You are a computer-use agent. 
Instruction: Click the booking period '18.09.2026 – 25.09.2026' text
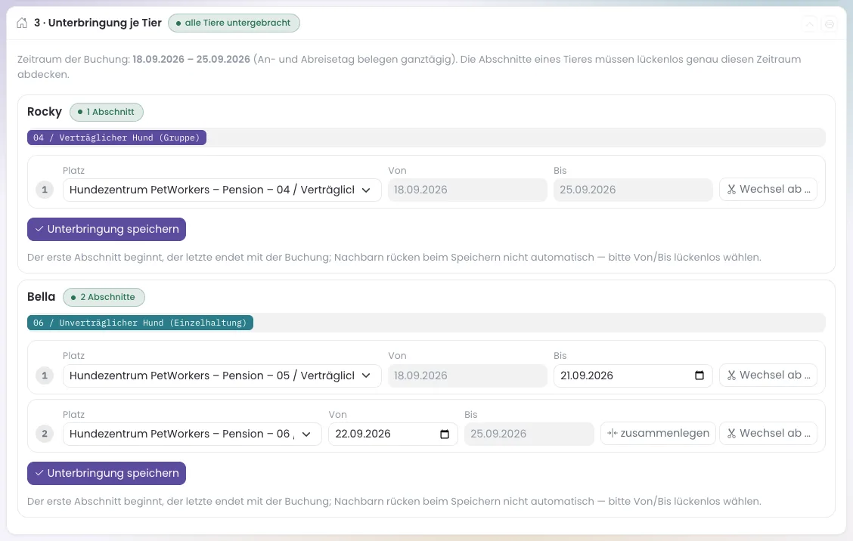click(191, 59)
